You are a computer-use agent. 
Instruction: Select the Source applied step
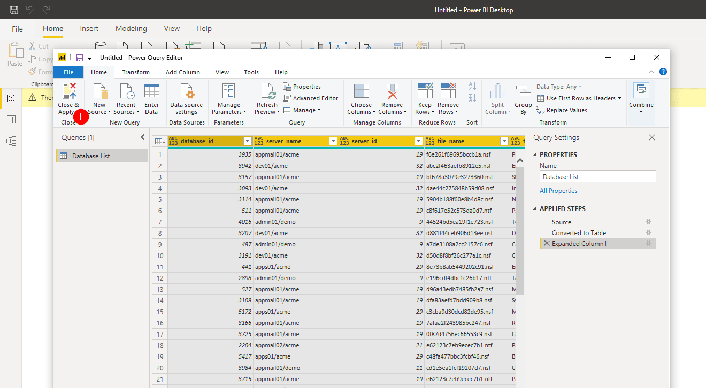click(562, 222)
